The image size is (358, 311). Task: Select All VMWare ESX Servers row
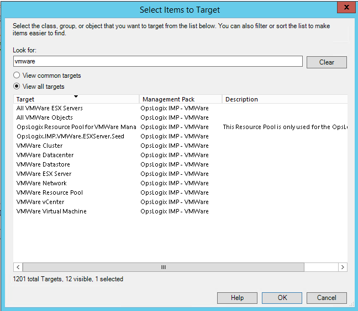tap(50, 108)
